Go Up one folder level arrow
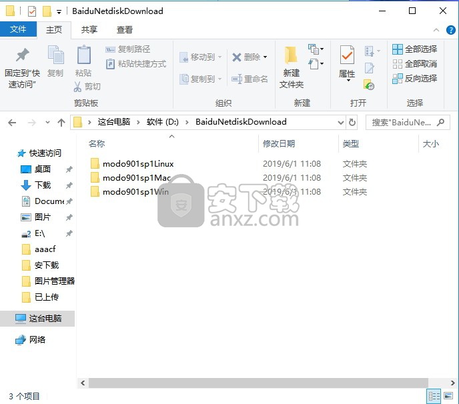 tap(61, 122)
